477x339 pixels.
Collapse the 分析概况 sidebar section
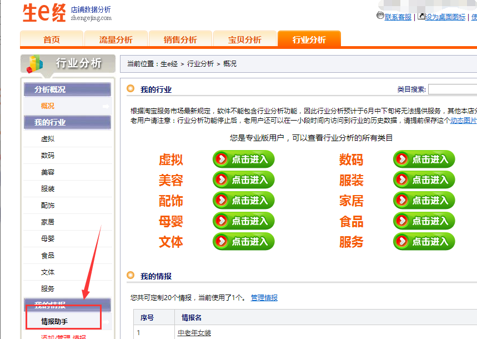(x=67, y=89)
